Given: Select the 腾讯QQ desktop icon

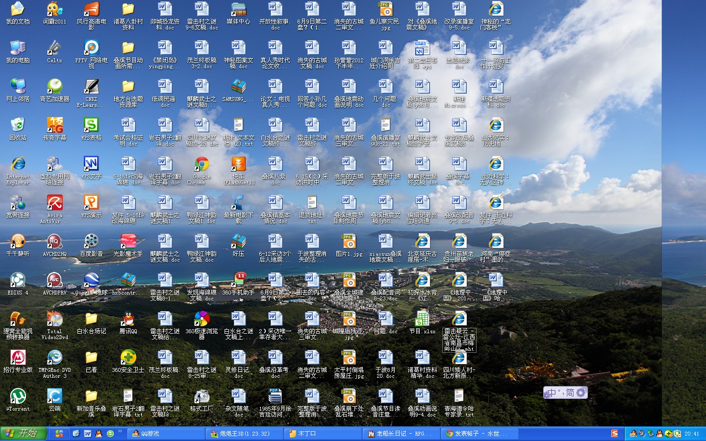Looking at the screenshot, I should tap(128, 322).
